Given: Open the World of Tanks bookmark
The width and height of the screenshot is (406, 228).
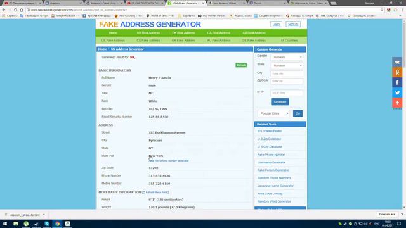Looking at the screenshot, I should (160, 16).
